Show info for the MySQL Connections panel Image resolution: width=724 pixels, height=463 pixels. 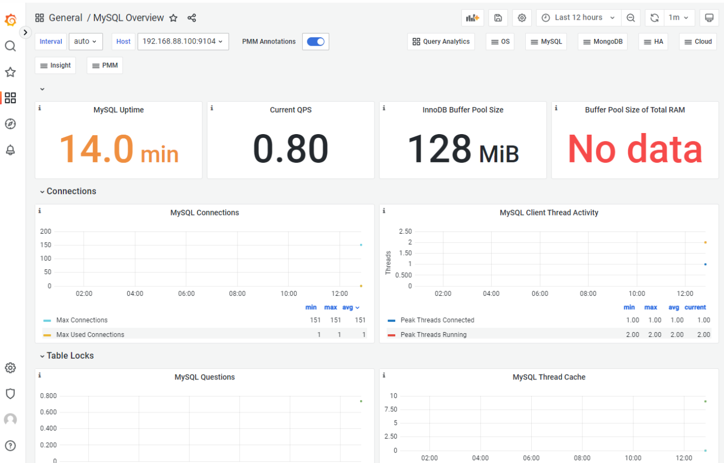40,211
